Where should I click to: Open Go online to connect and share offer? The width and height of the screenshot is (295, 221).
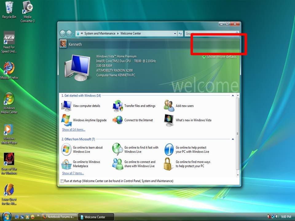134,164
